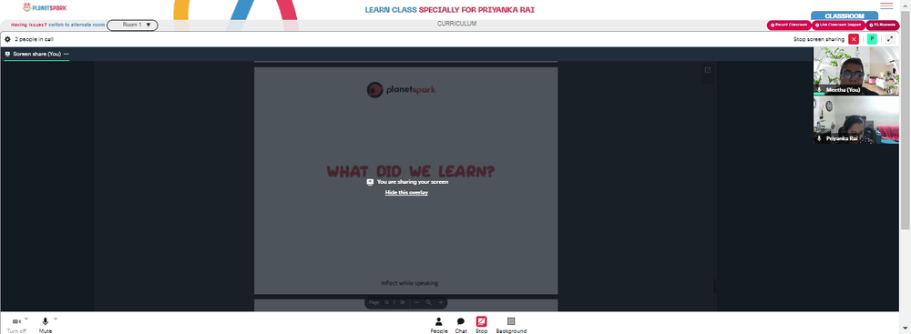Select Meetha (You) video thumbnail
Image resolution: width=911 pixels, height=334 pixels.
855,70
